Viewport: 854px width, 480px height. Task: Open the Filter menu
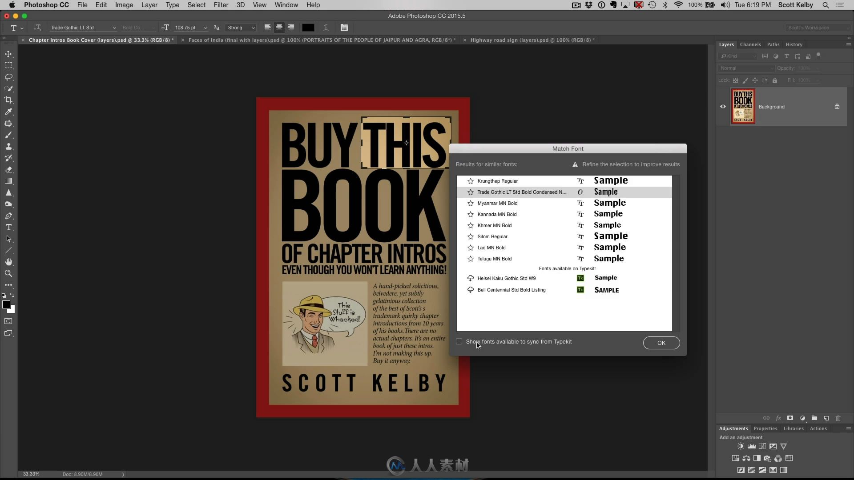click(x=221, y=5)
